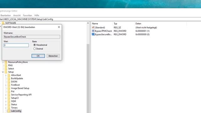Expand the ResourcePolicyStore key
The height and width of the screenshot is (113, 201).
[x=3, y=62]
